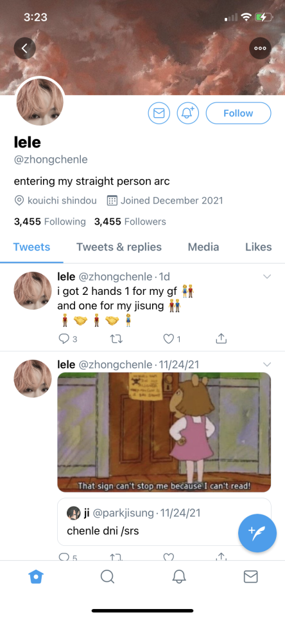Compose a new tweet with the floating button
This screenshot has width=285, height=618.
click(257, 533)
